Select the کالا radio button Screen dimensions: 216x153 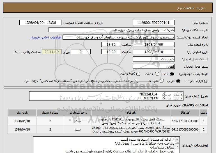[x=172, y=74]
